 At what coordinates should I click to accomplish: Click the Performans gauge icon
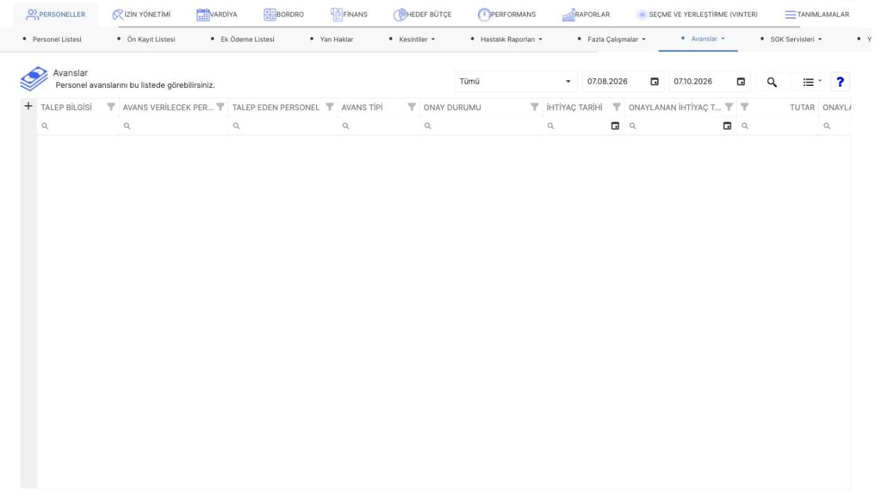[x=484, y=14]
